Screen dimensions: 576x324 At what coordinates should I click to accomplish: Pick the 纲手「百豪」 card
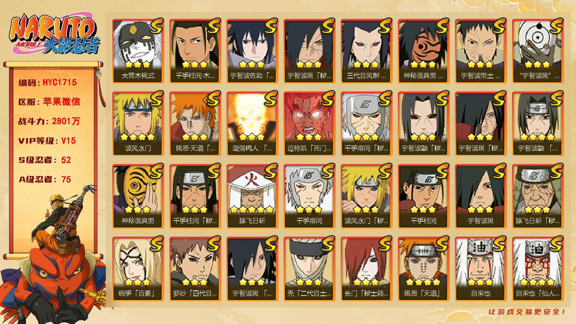click(138, 269)
